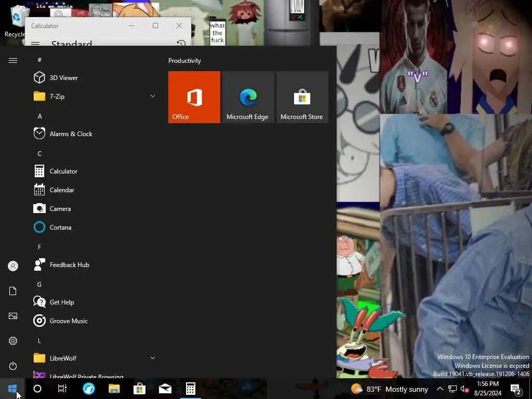Open the Action Center notifications icon

tap(515, 389)
